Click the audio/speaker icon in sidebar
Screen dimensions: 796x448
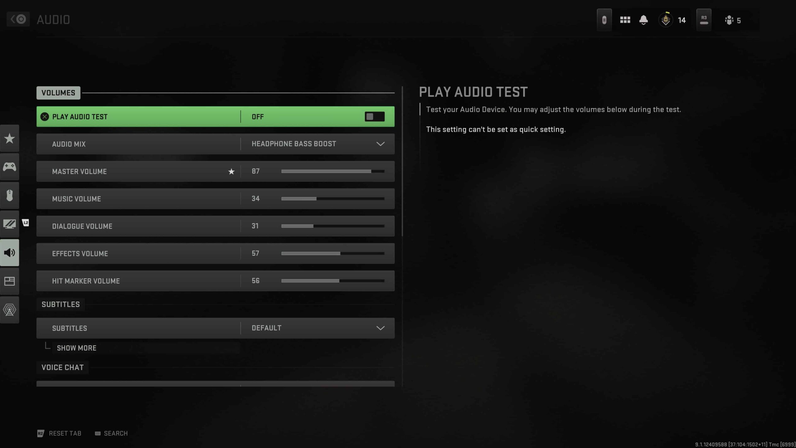point(9,252)
